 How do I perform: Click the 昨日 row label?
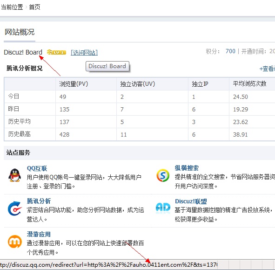(13, 109)
